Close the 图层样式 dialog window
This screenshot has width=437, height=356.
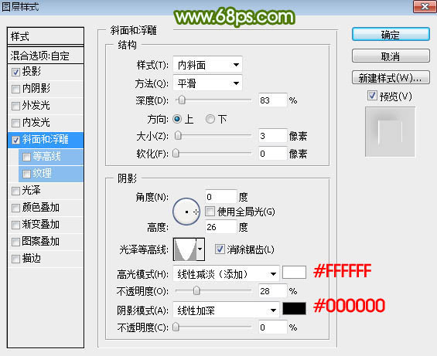[x=425, y=6]
